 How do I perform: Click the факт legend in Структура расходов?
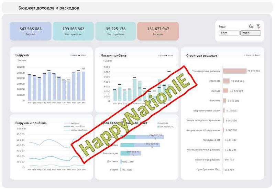click(x=257, y=55)
